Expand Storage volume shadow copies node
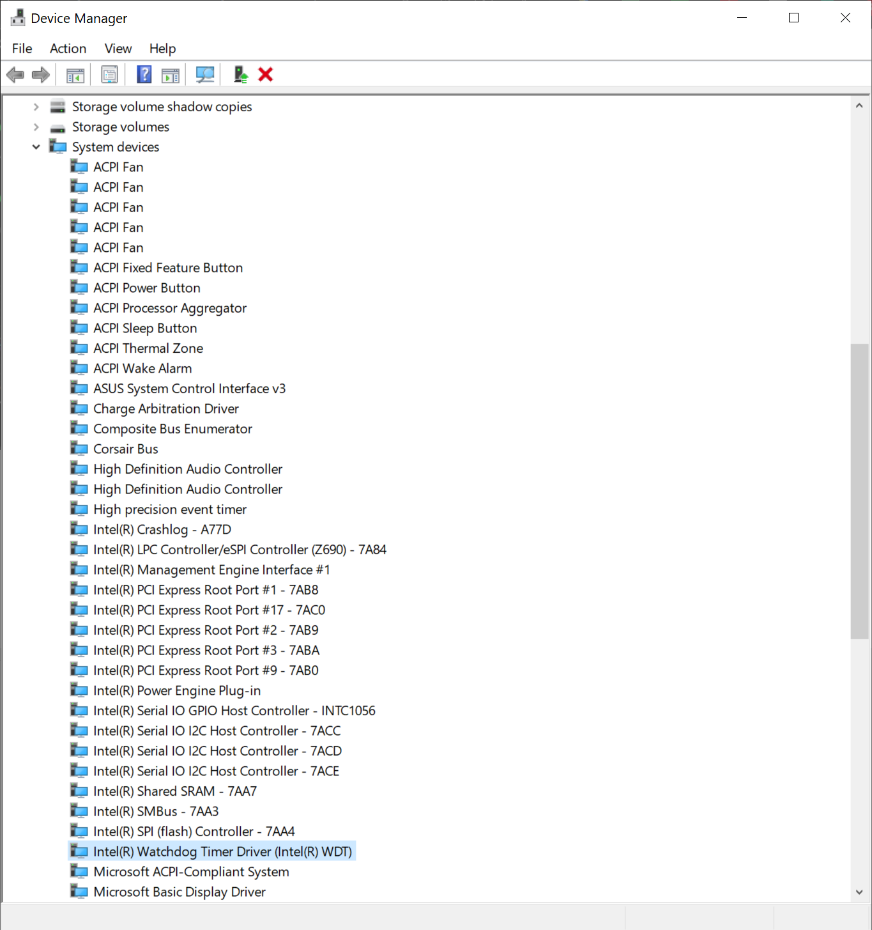 tap(36, 107)
